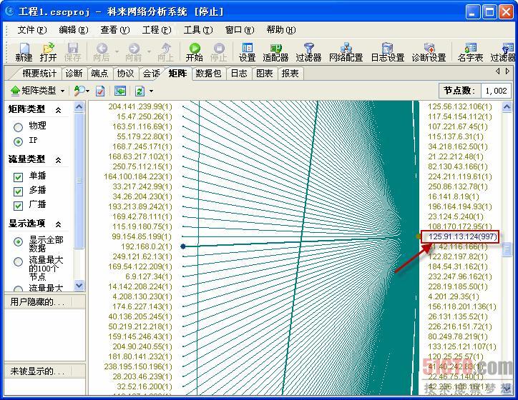The width and height of the screenshot is (518, 400).
Task: Click the green arrow panel icon in matrix toolbar
Action: click(x=120, y=91)
